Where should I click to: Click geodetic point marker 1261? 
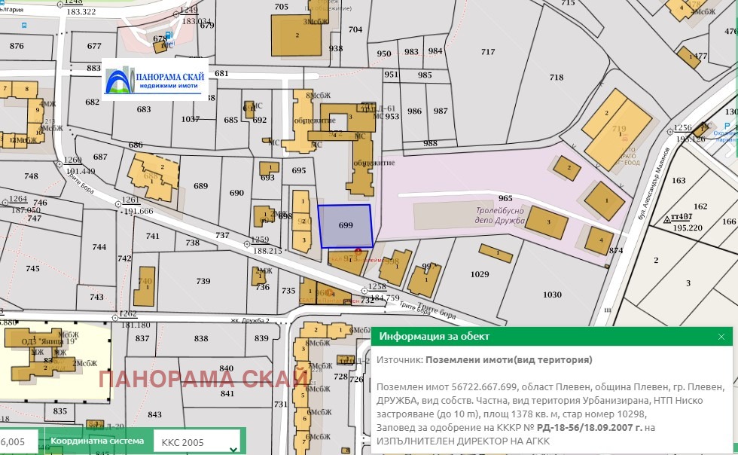coord(118,204)
